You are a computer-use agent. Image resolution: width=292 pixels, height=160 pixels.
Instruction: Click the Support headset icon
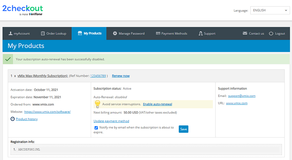coord(201,33)
